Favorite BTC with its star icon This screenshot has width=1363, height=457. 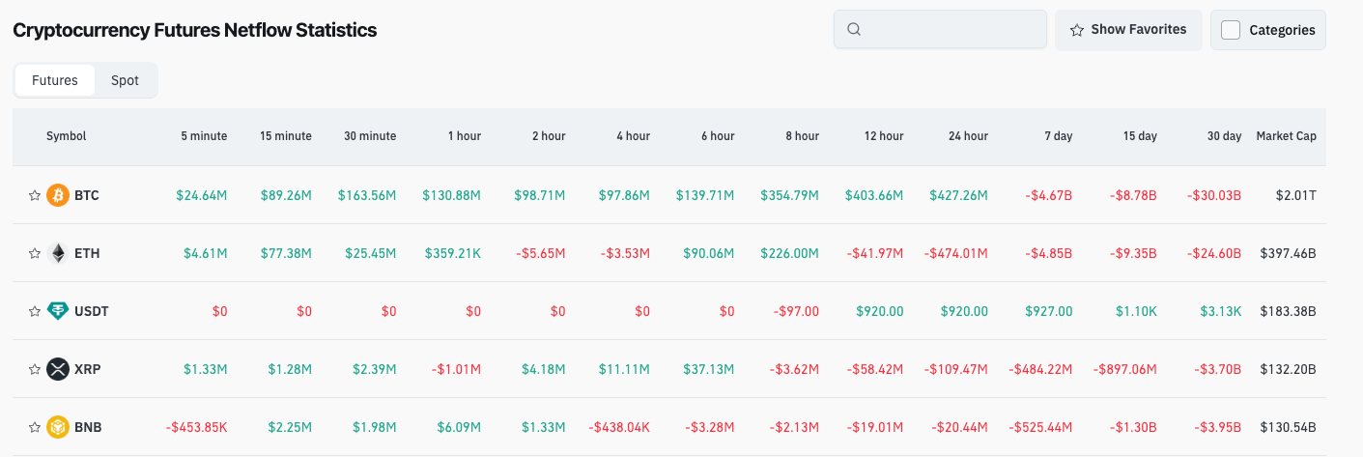click(35, 195)
